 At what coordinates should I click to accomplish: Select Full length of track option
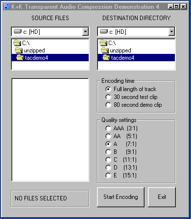coord(131,89)
